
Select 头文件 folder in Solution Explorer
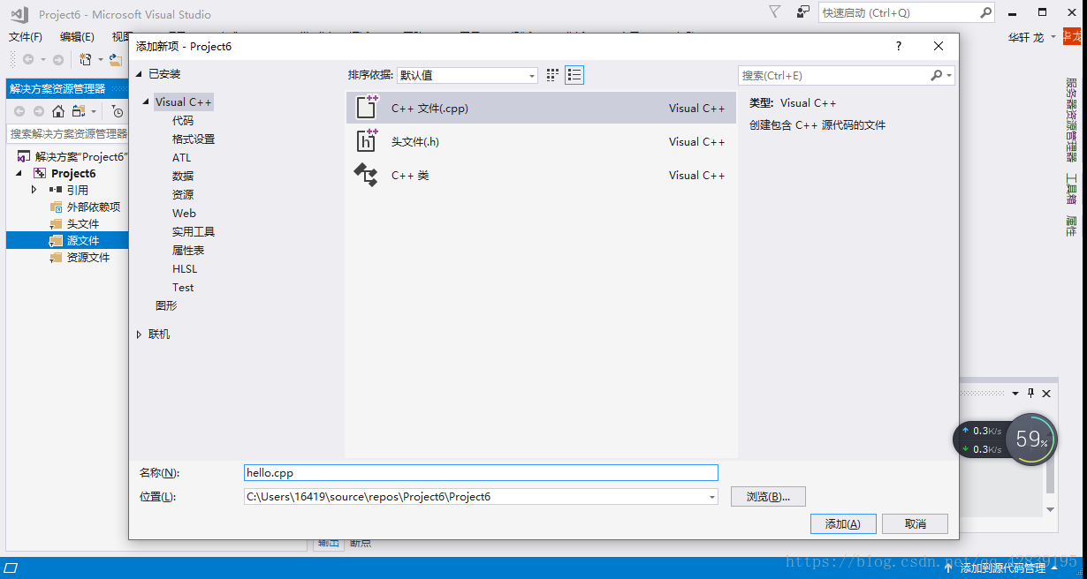click(83, 223)
